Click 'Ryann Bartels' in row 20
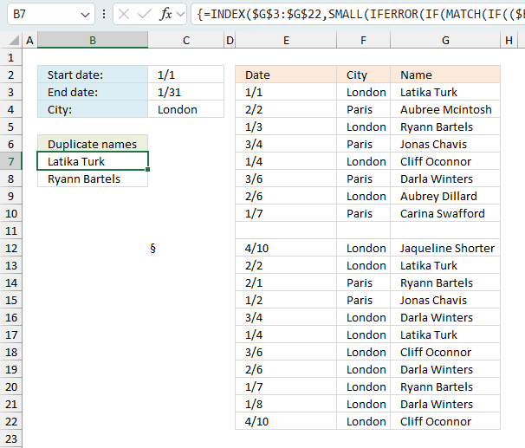This screenshot has height=448, width=525. 445,386
